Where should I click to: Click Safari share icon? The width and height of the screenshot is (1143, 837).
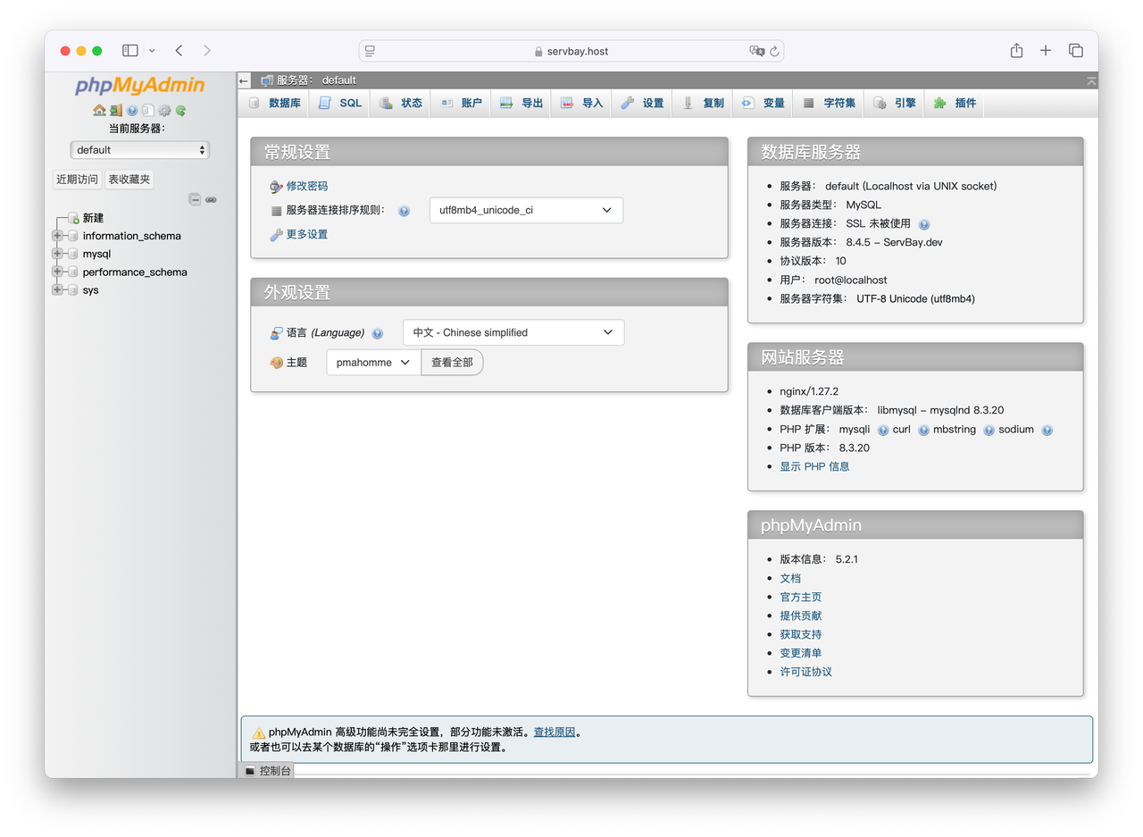click(1016, 51)
